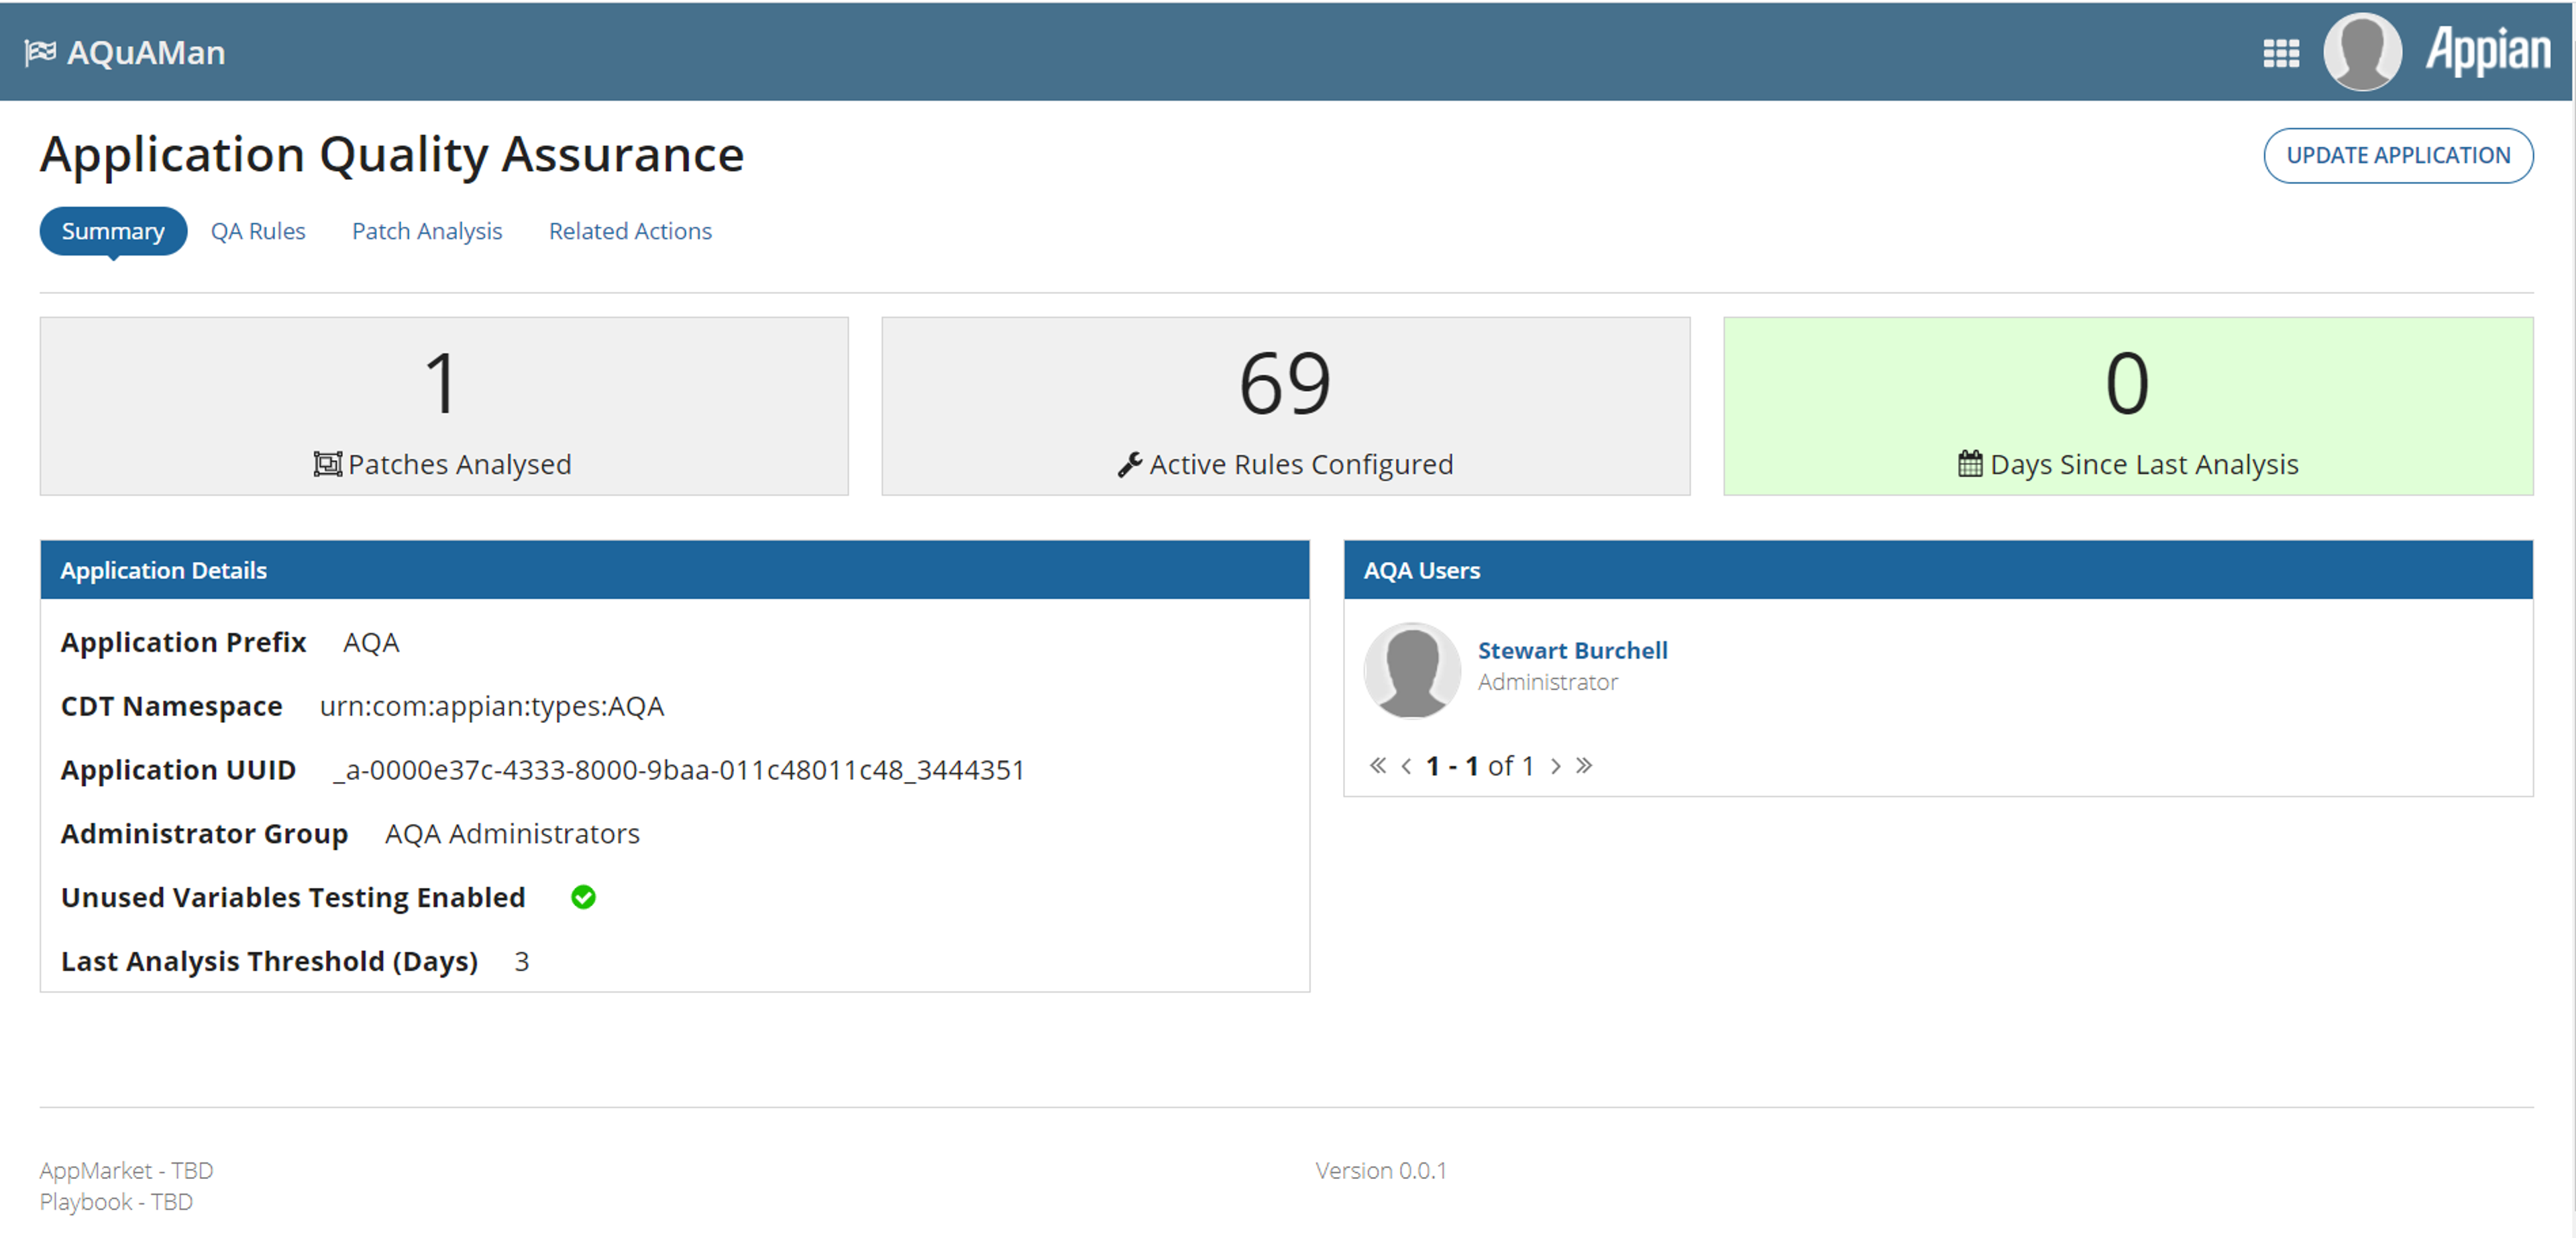Go to first page of AQA Users

(1378, 766)
